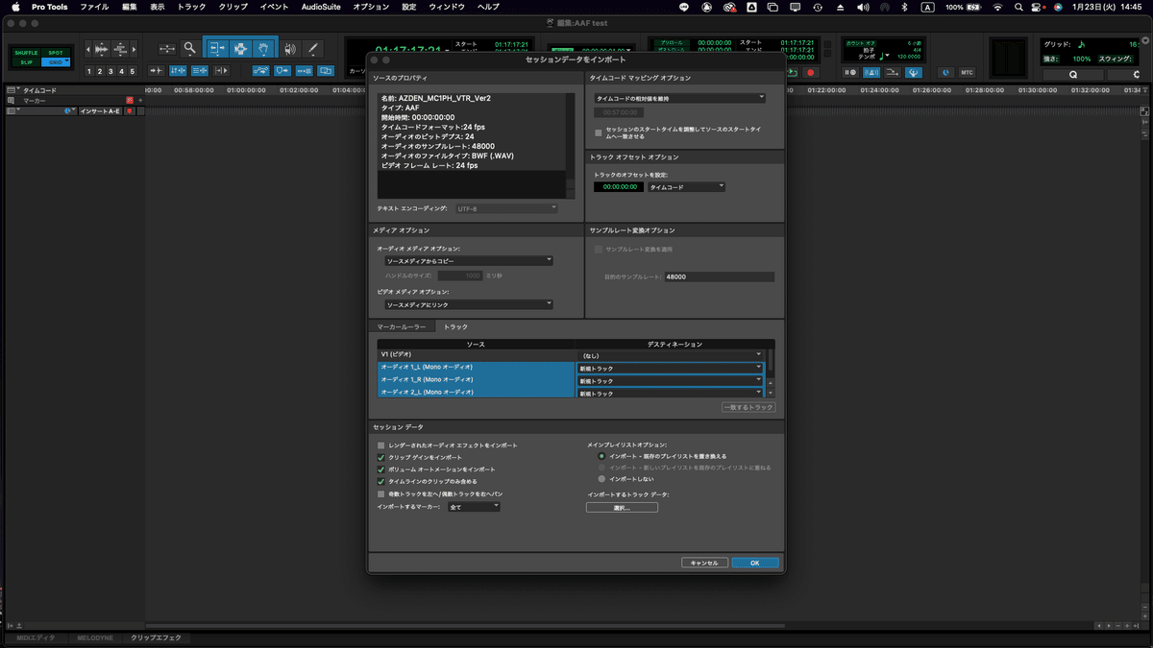1153x648 pixels.
Task: Click the キャンセル button
Action: [x=704, y=563]
